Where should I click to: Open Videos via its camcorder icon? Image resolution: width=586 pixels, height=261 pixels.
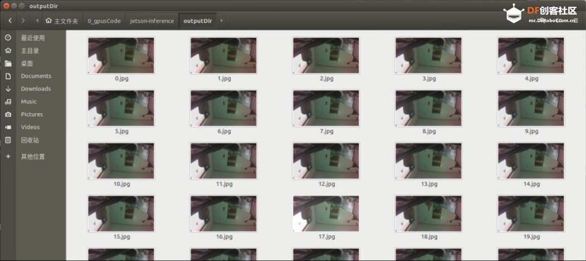(x=8, y=127)
